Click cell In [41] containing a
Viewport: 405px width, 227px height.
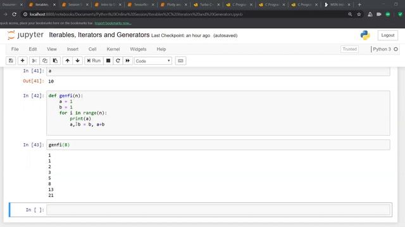pyautogui.click(x=218, y=71)
